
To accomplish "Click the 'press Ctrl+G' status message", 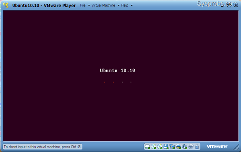I will [x=43, y=147].
